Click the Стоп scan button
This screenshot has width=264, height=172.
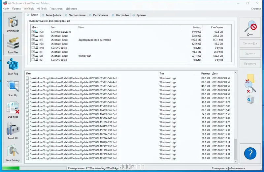250,27
